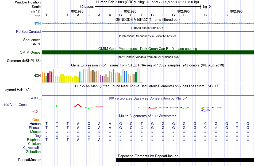Click the Human species row label
Viewport: 254px width, 166px height.
coord(35,124)
